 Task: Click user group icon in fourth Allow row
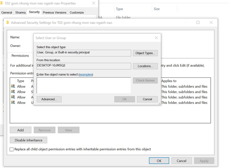pos(13,102)
